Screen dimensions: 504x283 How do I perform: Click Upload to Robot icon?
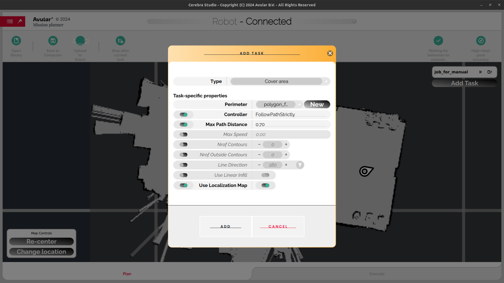(80, 41)
